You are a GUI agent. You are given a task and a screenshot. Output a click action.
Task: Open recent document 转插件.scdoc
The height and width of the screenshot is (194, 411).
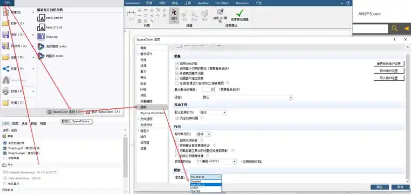coord(51,56)
